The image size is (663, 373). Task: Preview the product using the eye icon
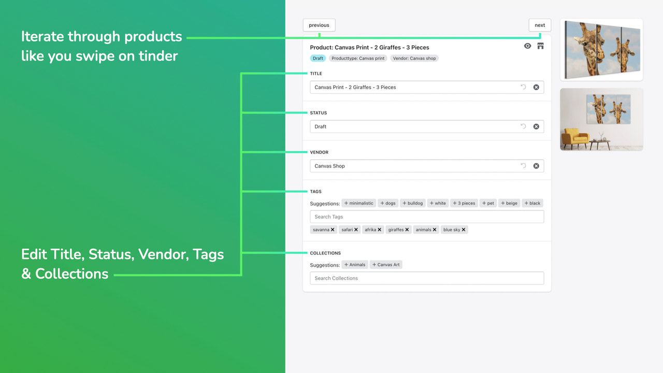coord(527,46)
